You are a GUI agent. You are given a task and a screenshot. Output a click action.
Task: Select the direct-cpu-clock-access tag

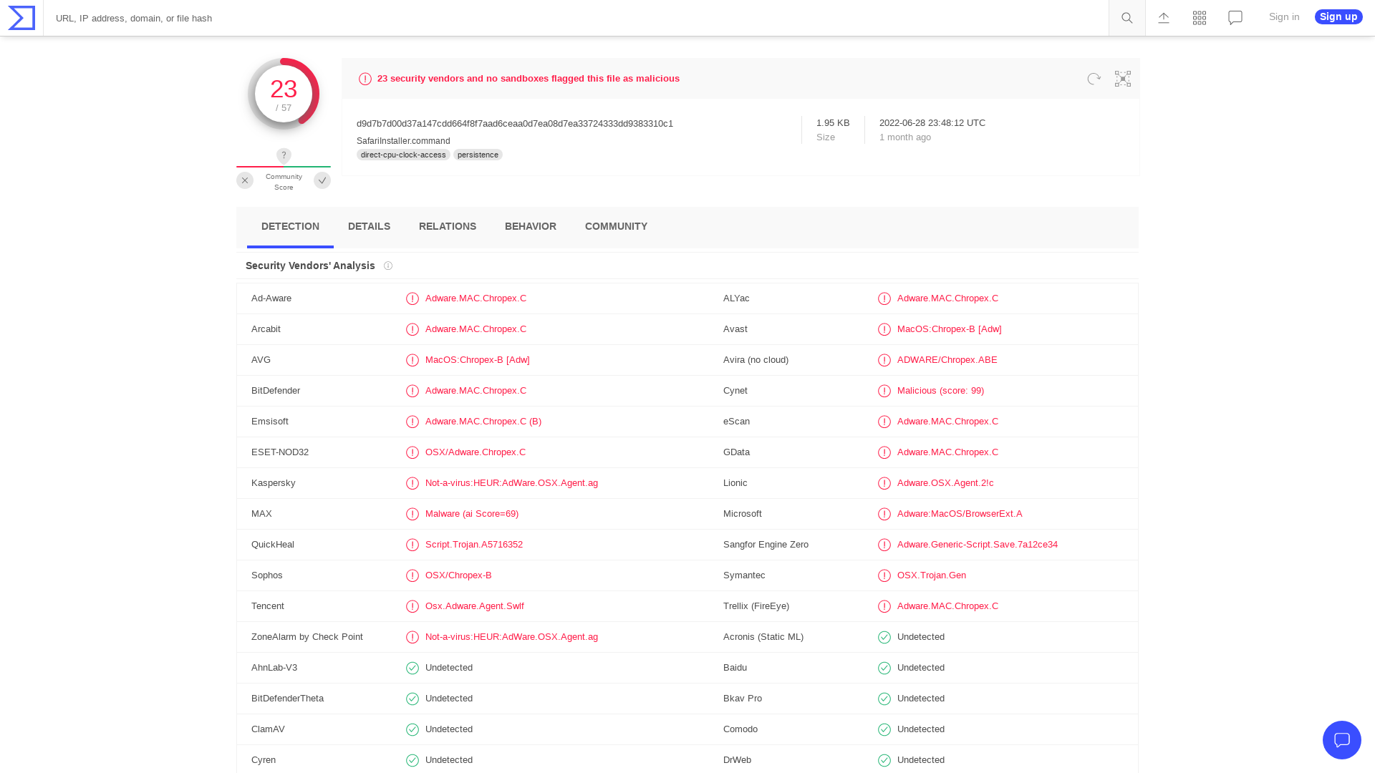[x=402, y=155]
